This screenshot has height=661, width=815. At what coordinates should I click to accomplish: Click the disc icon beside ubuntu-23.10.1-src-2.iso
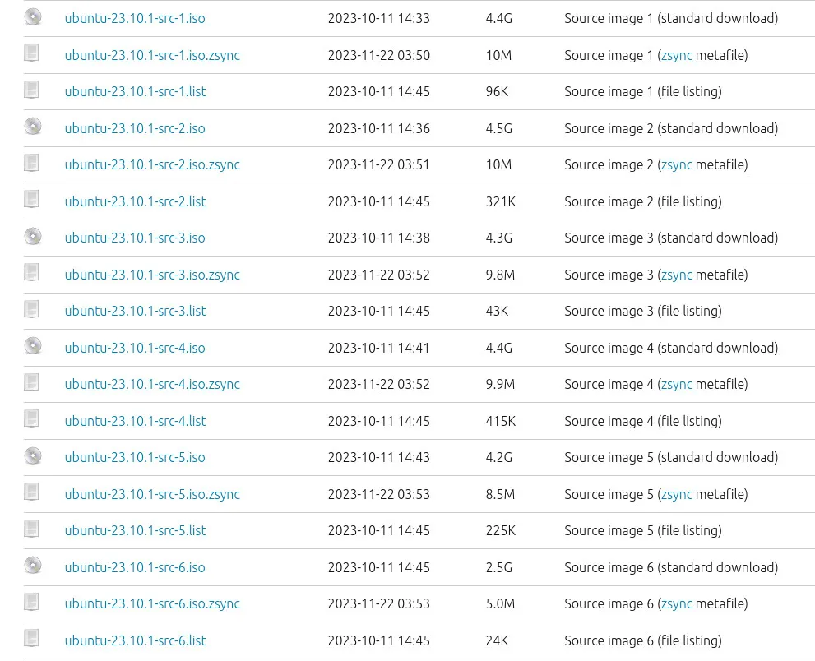point(32,127)
